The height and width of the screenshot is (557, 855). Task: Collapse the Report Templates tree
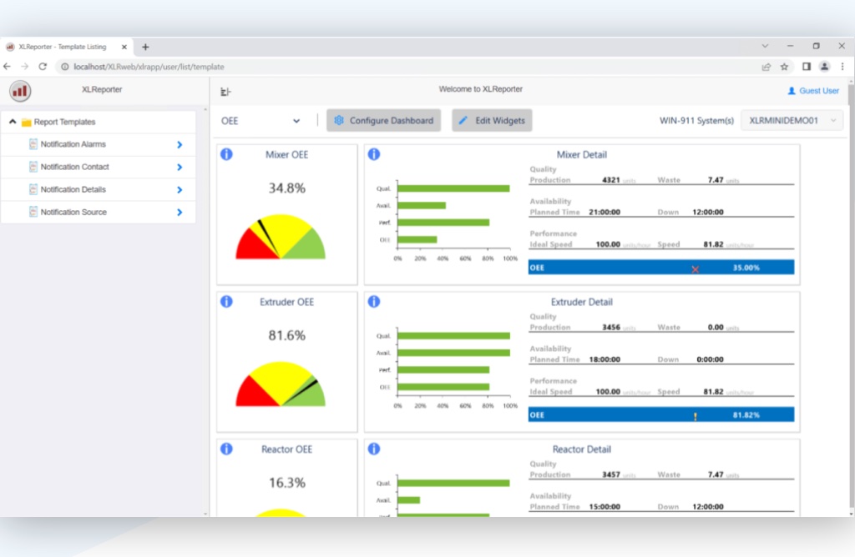[x=13, y=122]
